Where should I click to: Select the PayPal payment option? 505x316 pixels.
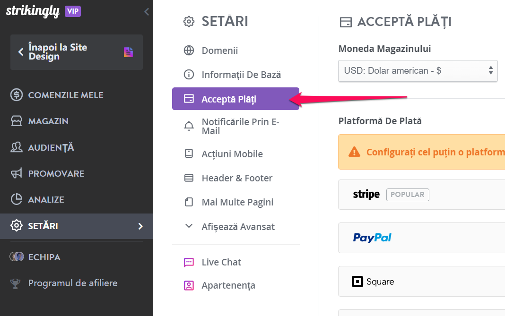pos(421,238)
